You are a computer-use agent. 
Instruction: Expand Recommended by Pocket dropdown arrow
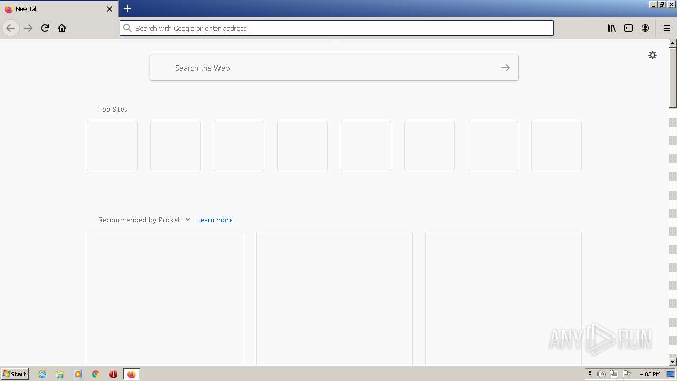click(x=188, y=220)
